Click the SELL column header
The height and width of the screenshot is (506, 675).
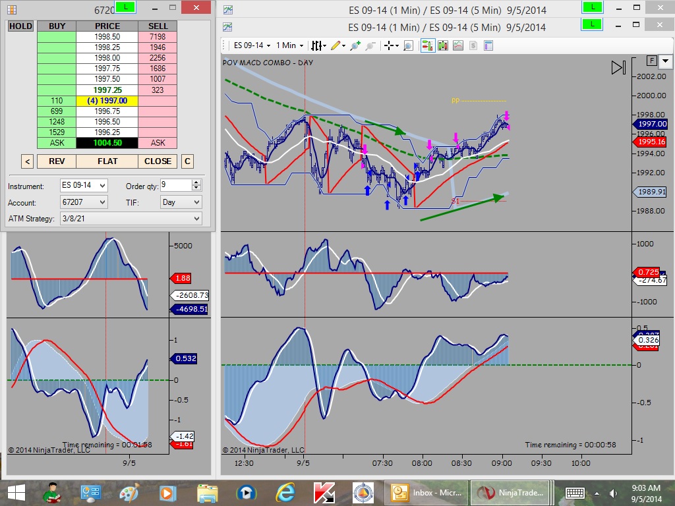click(x=158, y=26)
